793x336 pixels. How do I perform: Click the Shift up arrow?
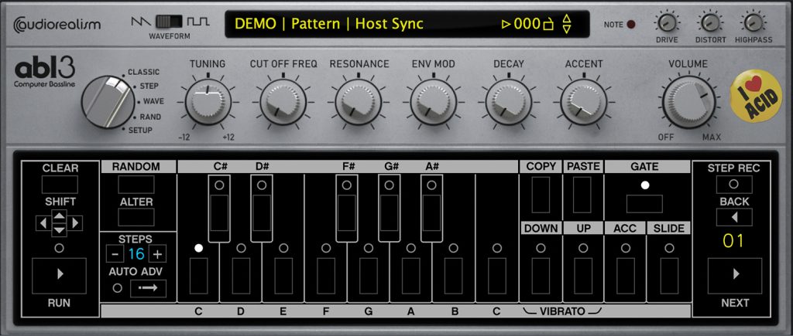(x=60, y=216)
